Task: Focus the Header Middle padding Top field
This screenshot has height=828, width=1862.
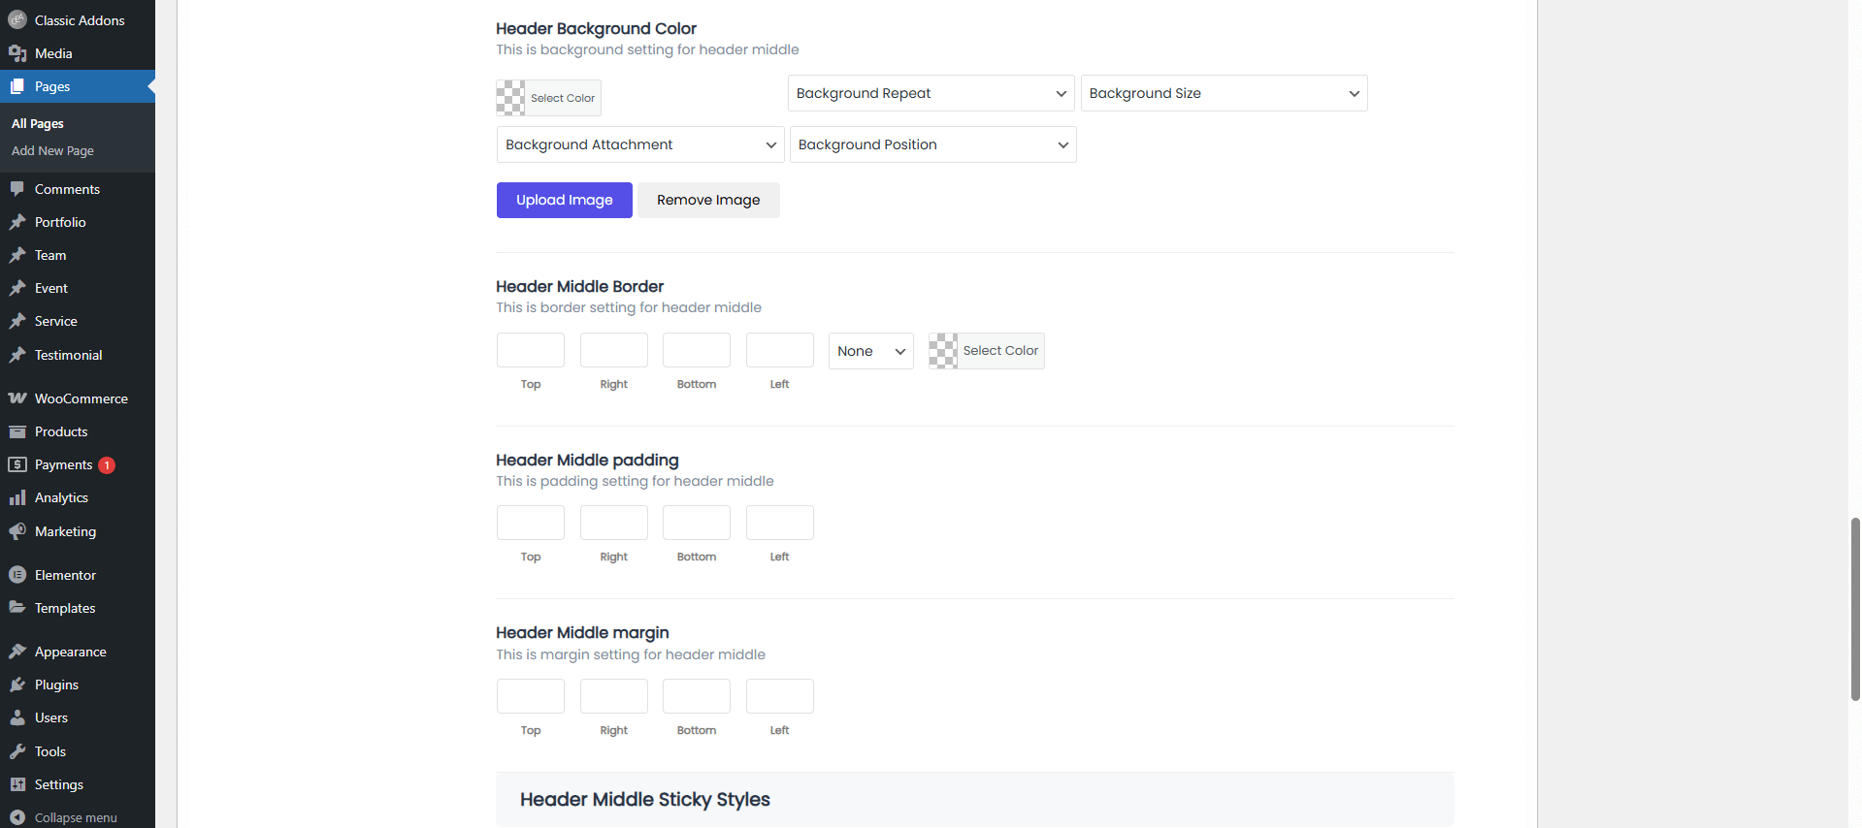Action: 531,523
